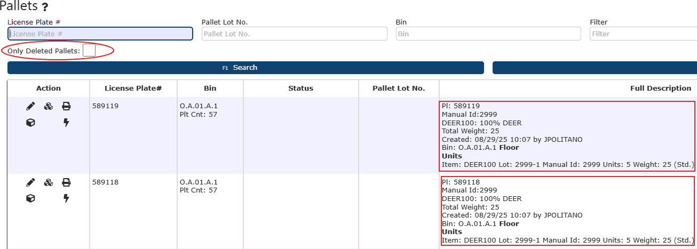
Task: Click into the Pallet Lot No. field
Action: pyautogui.click(x=294, y=34)
